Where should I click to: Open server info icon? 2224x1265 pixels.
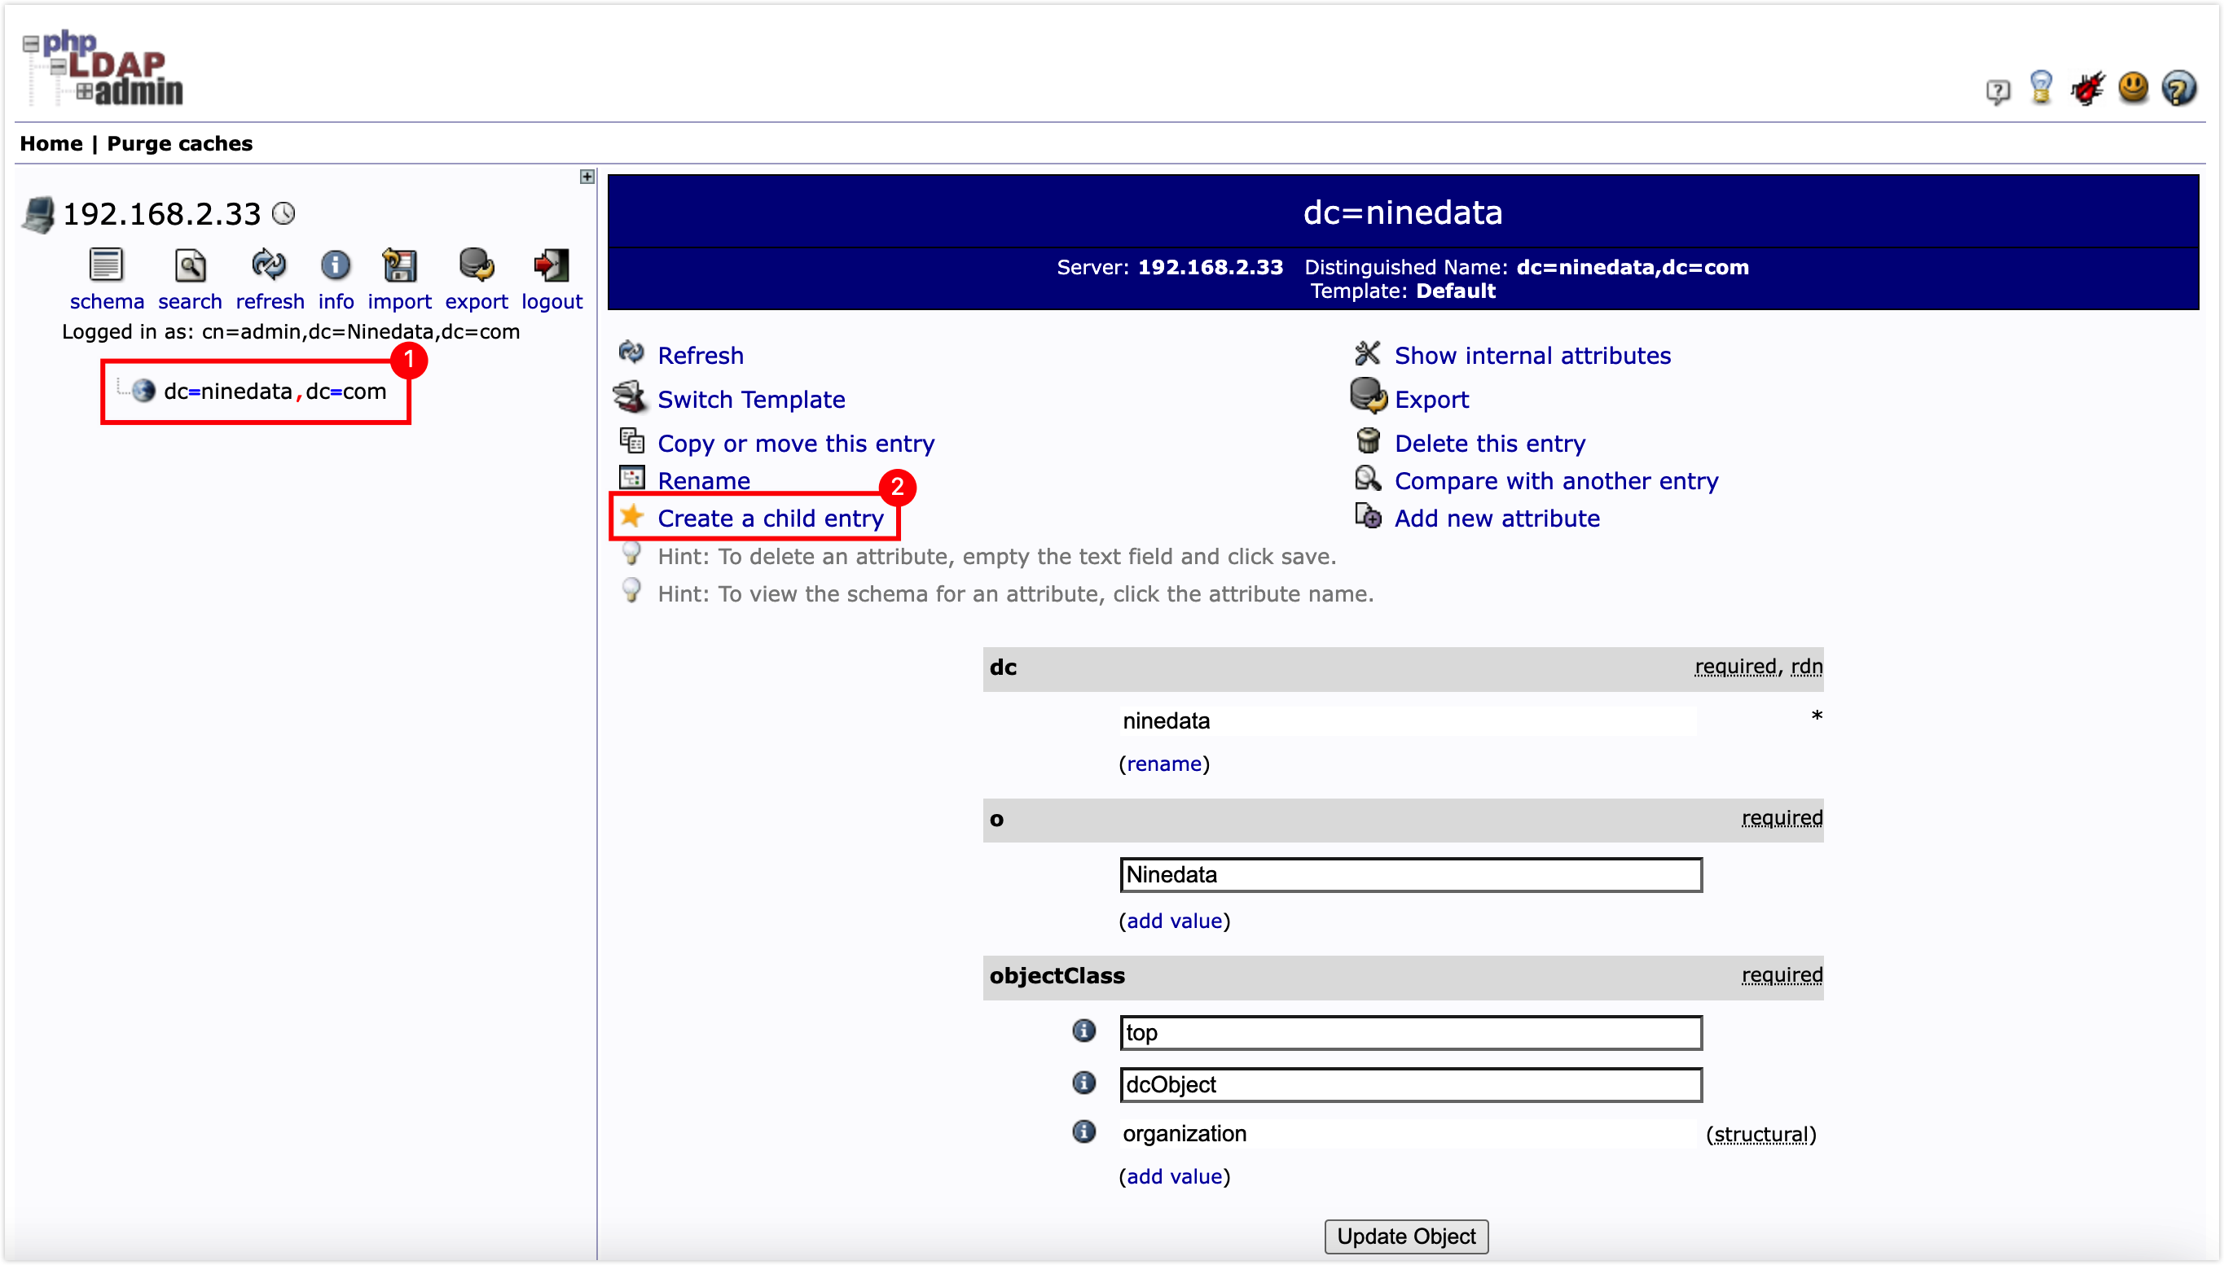(x=336, y=265)
